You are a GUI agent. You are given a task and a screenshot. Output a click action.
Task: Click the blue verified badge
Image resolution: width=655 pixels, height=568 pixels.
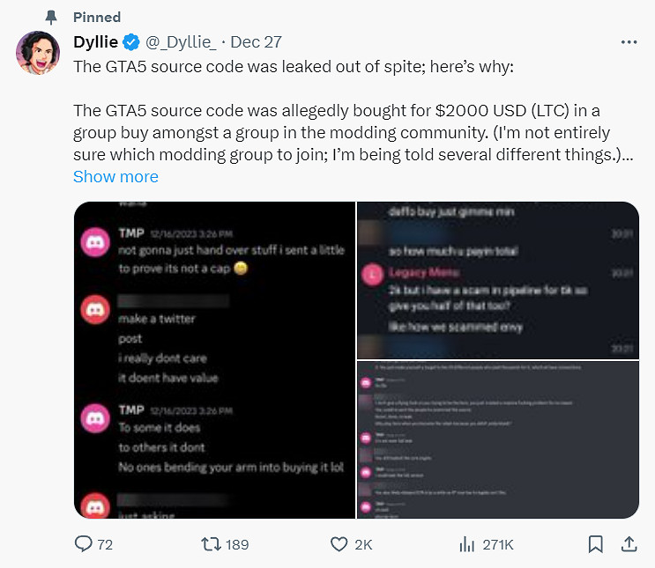pyautogui.click(x=131, y=41)
